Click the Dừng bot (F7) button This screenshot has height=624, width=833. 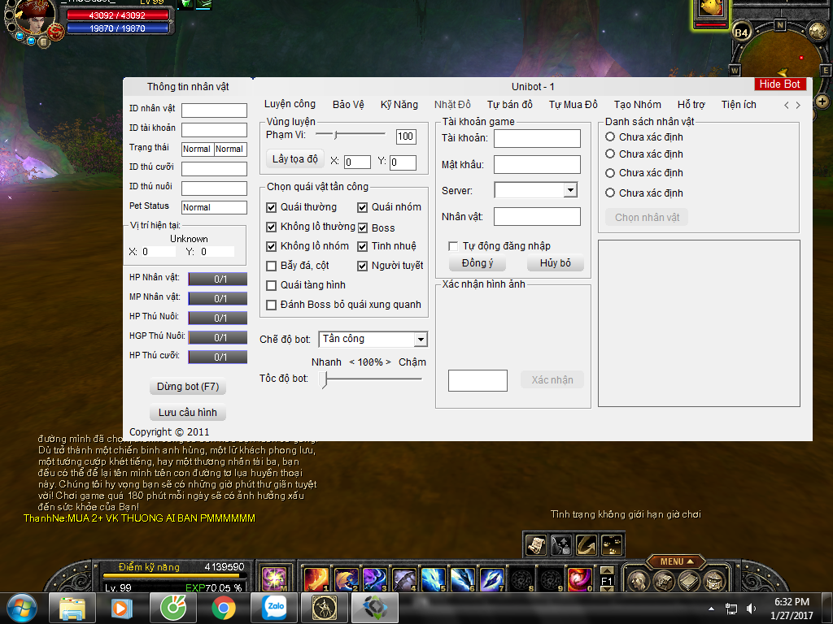tap(188, 387)
